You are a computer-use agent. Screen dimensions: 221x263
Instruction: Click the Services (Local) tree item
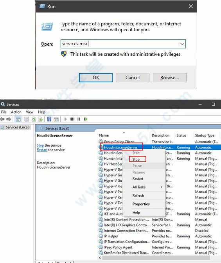pos(18,127)
